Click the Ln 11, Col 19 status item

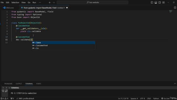[x=123, y=99]
